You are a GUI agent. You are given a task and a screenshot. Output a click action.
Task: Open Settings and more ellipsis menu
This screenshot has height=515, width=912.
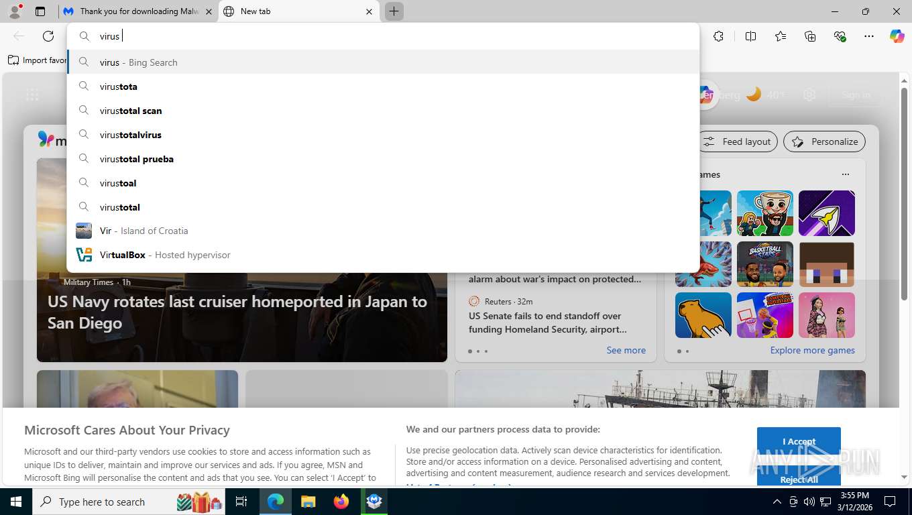[869, 36]
